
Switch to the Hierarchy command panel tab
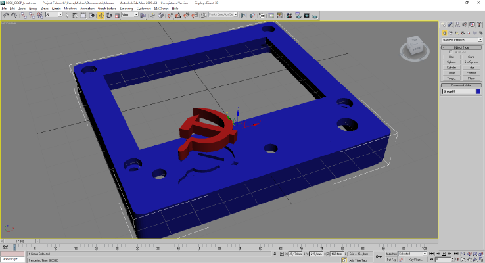click(x=457, y=25)
